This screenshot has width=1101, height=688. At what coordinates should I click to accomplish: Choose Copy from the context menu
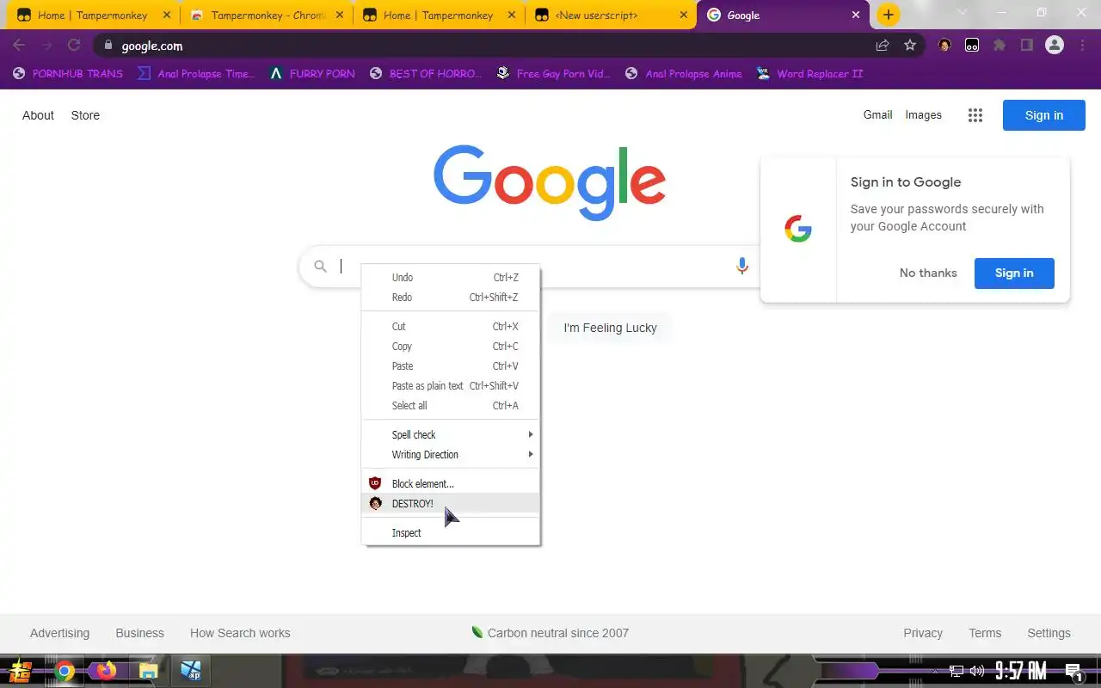451,347
